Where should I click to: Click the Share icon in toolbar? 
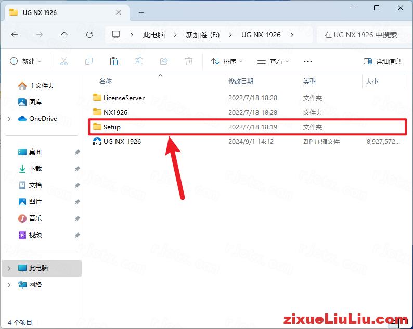tap(164, 61)
